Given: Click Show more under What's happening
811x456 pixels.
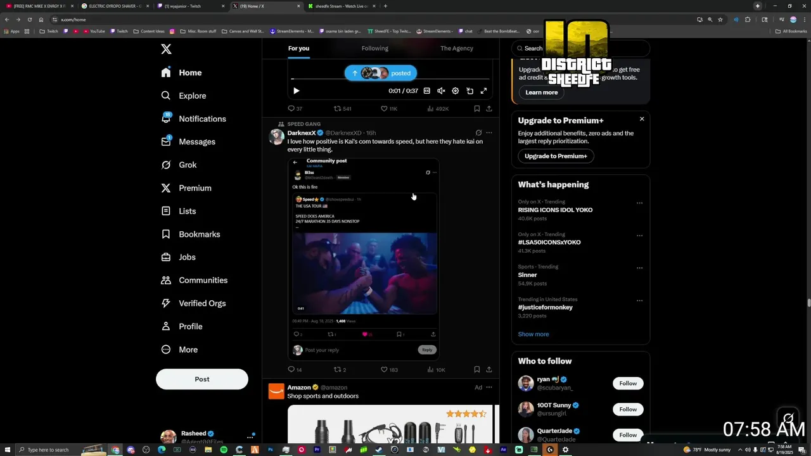Looking at the screenshot, I should pyautogui.click(x=533, y=334).
